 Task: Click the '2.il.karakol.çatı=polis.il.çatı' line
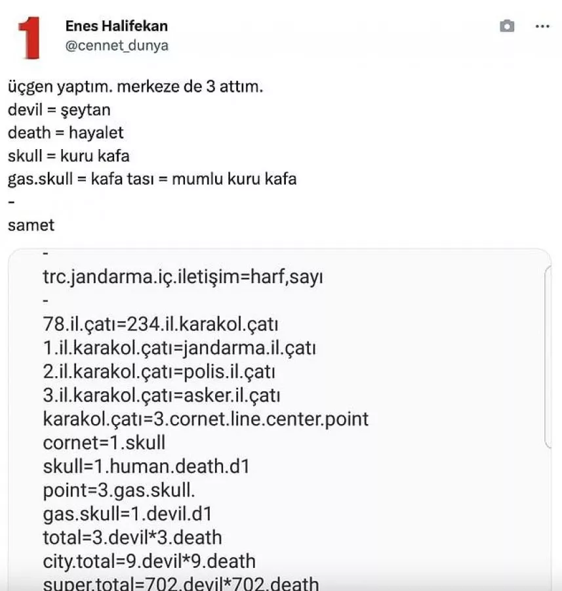tap(159, 372)
